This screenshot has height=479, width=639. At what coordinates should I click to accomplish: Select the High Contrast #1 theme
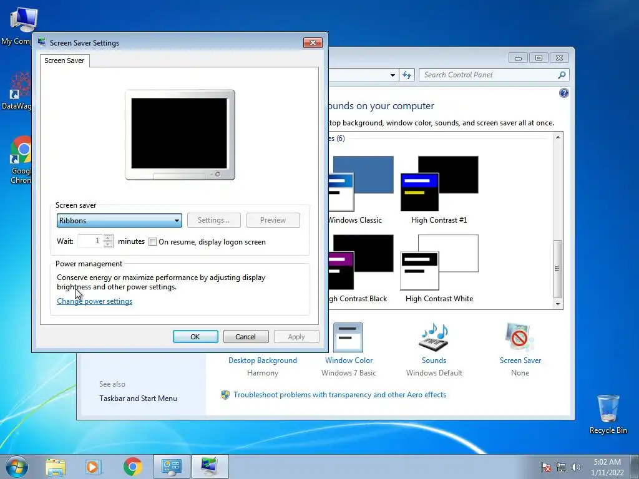(439, 190)
